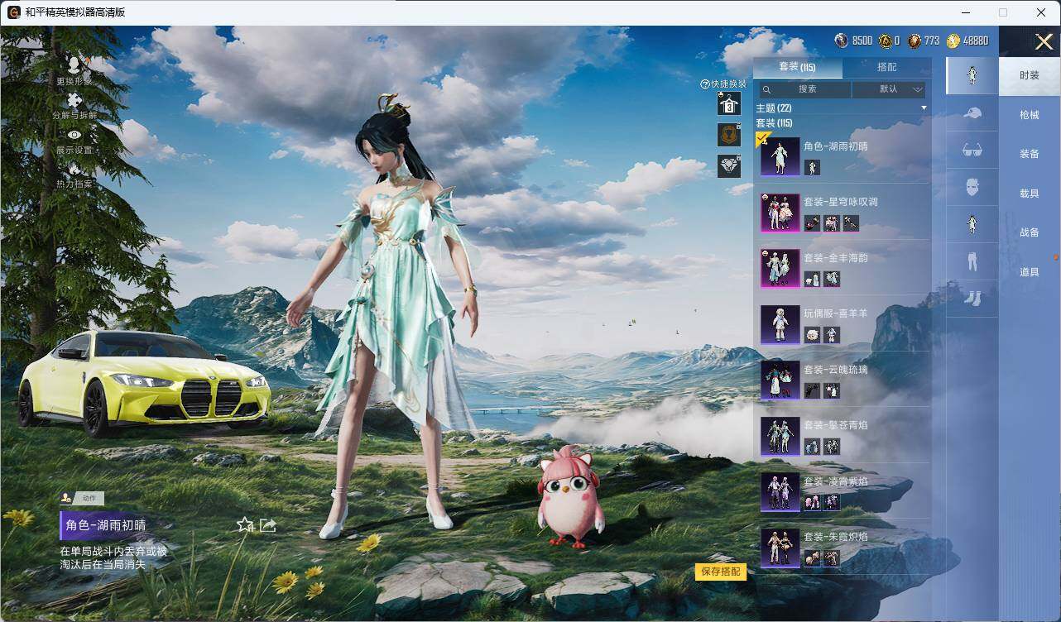This screenshot has width=1061, height=622.
Task: Click first item icon under 套装-朱霞炽焰
Action: [x=812, y=558]
